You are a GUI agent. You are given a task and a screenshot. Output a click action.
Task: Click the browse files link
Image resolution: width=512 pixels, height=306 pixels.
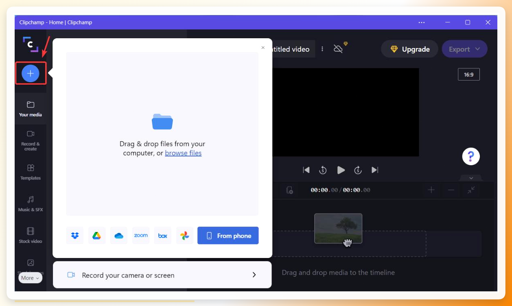coord(183,153)
